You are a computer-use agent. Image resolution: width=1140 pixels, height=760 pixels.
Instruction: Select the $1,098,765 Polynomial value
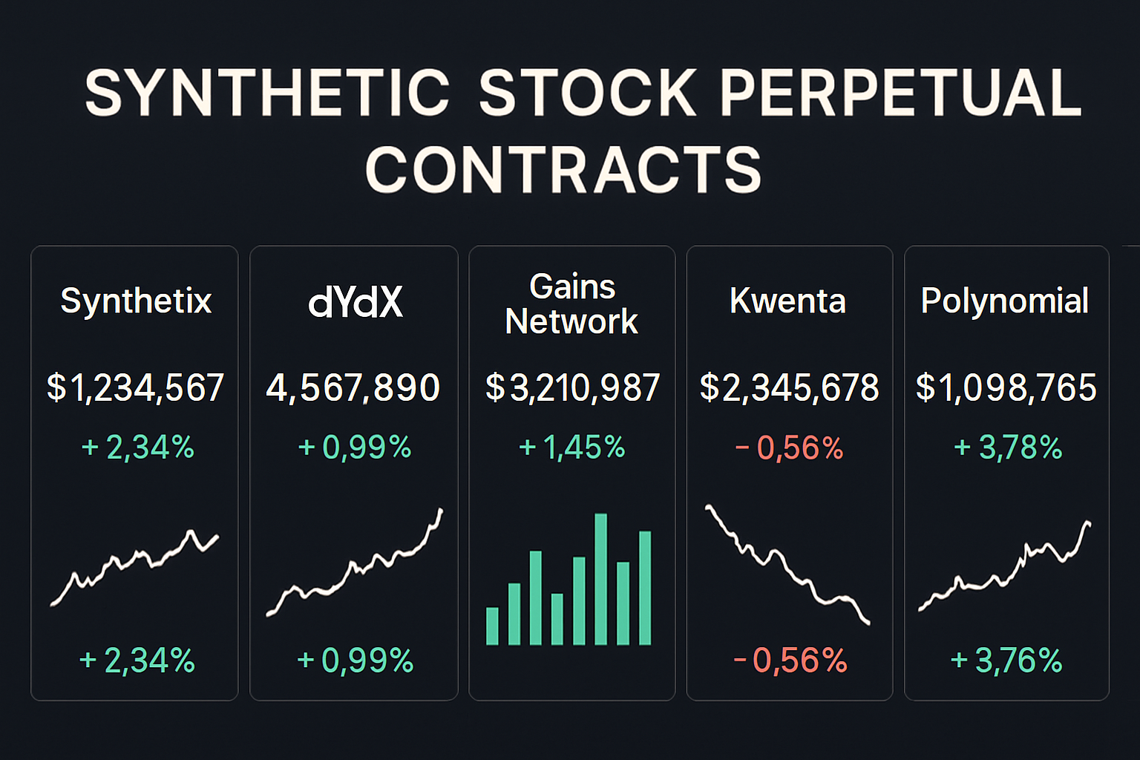[1006, 387]
